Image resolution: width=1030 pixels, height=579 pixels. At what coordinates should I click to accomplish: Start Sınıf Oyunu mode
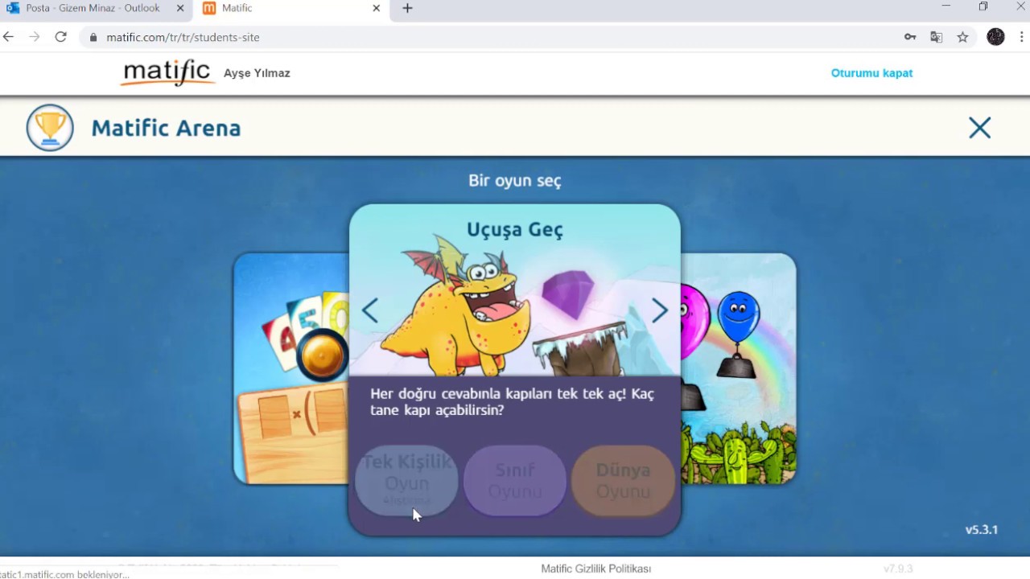(x=515, y=481)
